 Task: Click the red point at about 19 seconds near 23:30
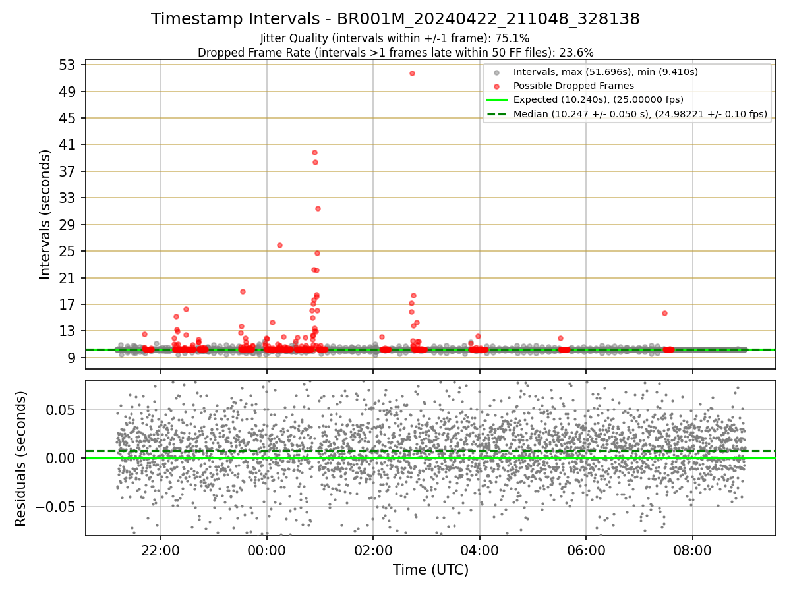(x=243, y=291)
